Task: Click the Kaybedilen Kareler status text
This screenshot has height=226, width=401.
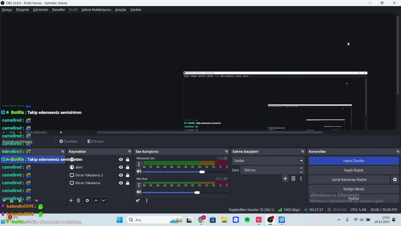Action: tap(252, 210)
